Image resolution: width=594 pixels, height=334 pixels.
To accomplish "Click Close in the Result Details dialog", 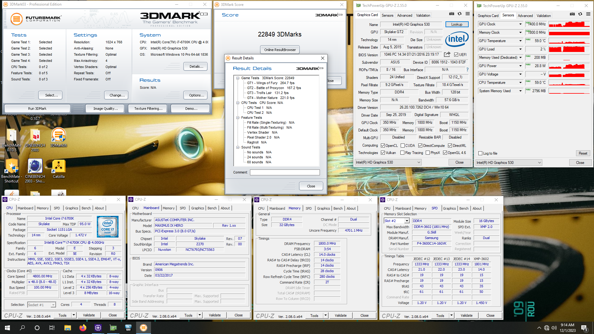I will click(x=311, y=186).
